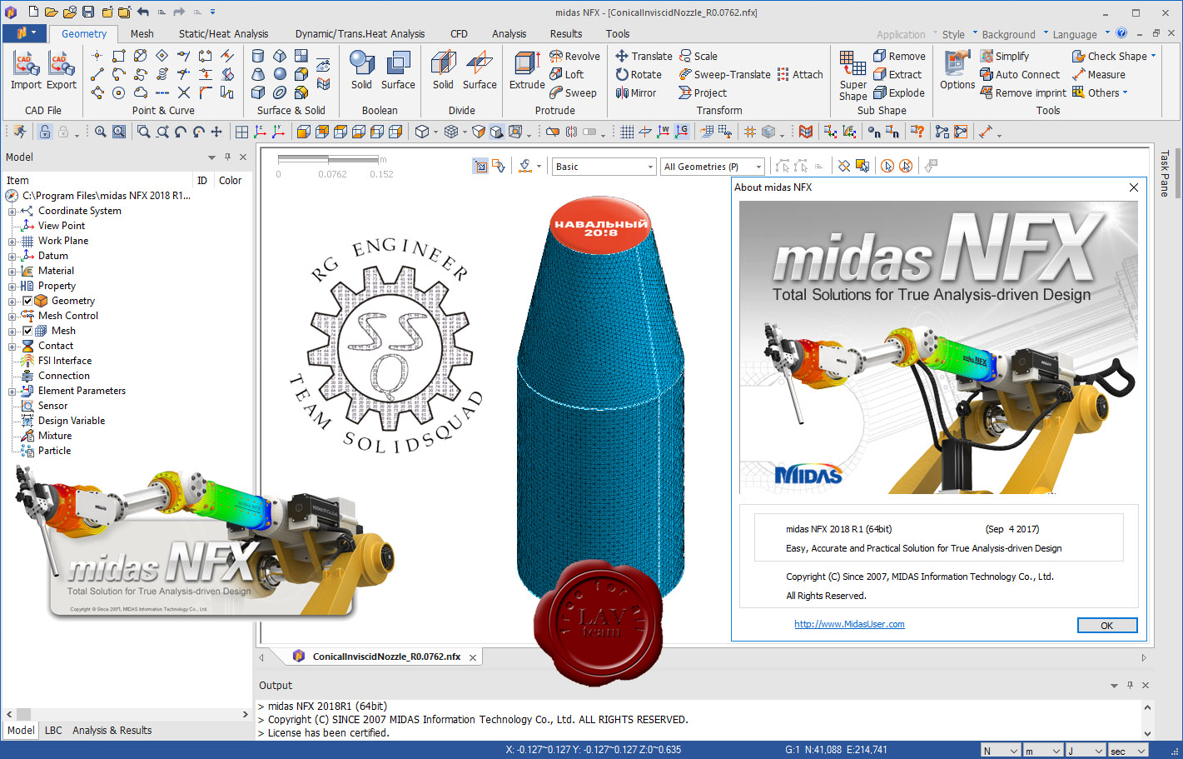Switch to Static/Heat Analysis tab
1183x759 pixels.
(223, 33)
